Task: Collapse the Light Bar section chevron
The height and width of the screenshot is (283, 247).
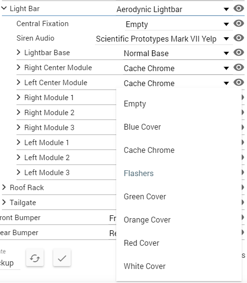Action: click(4, 8)
